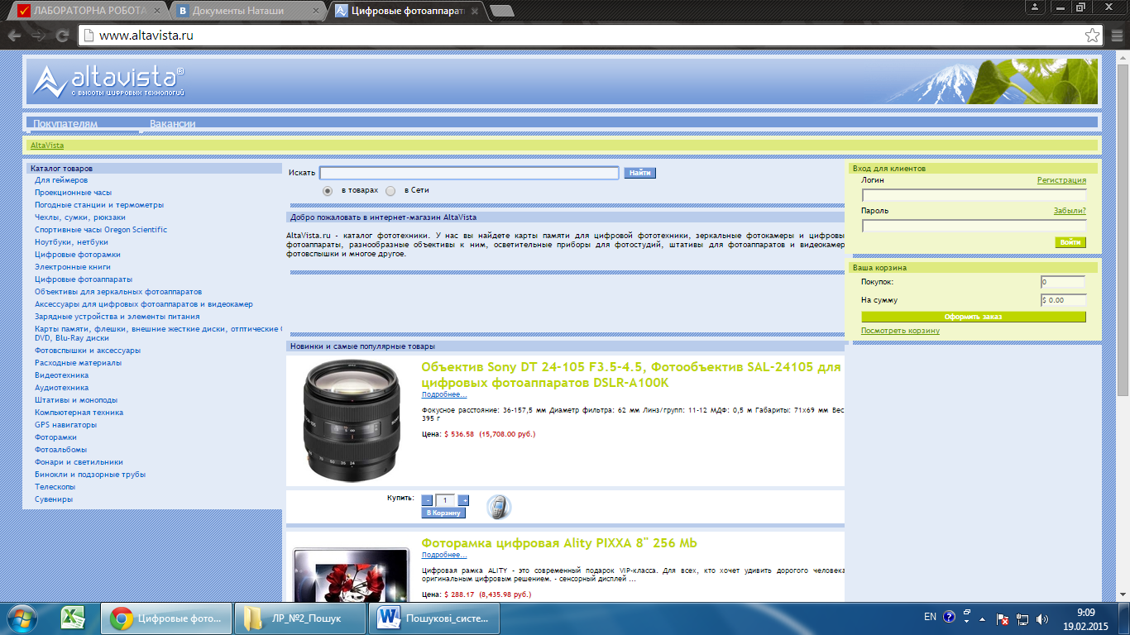Click the Chrome user profile icon
Screen dimensions: 1130x635
coord(1034,7)
